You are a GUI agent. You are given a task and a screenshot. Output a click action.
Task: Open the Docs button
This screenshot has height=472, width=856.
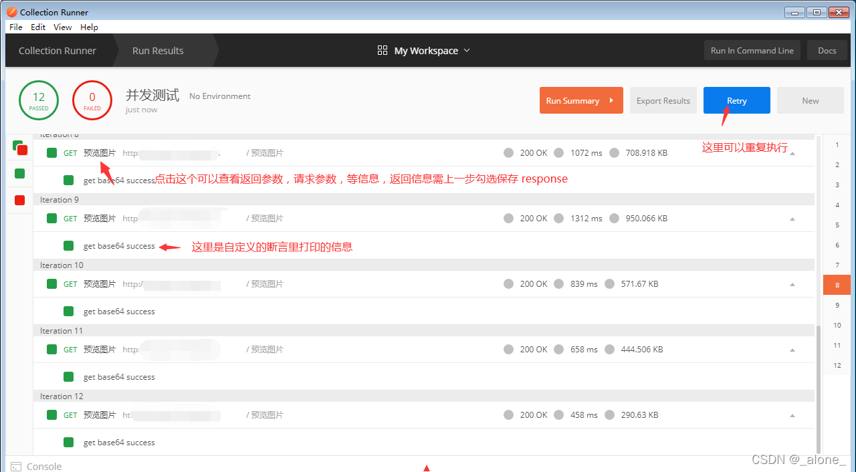pos(827,50)
